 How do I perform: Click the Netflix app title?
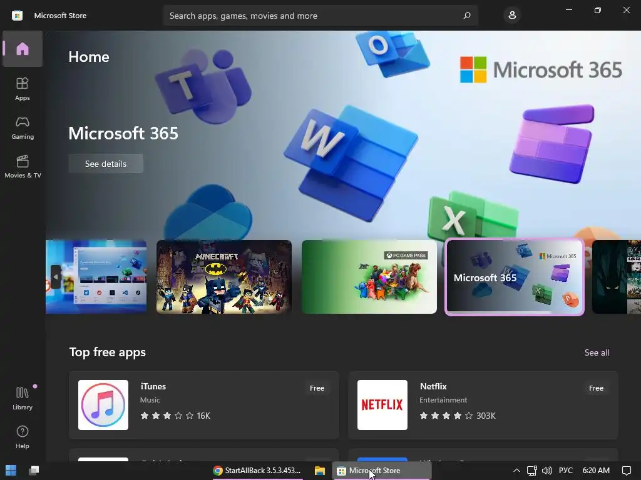[433, 386]
